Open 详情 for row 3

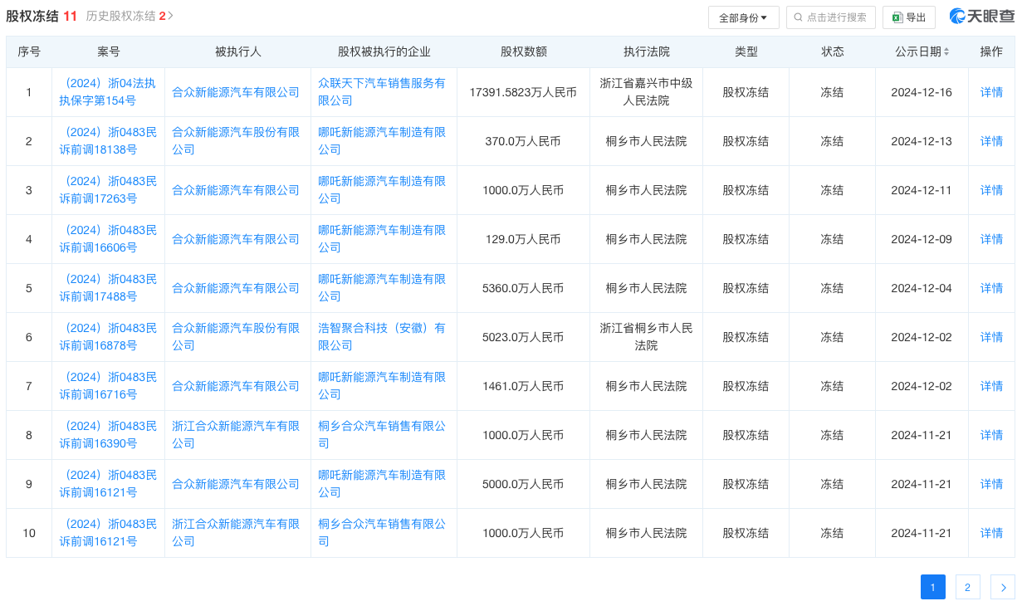(x=991, y=190)
